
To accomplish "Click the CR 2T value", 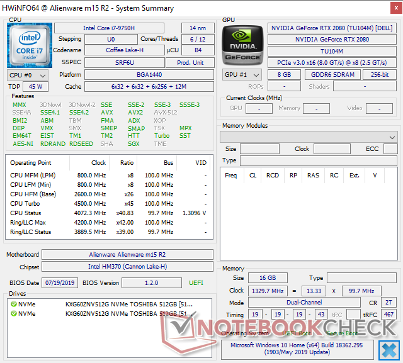I will tap(389, 303).
